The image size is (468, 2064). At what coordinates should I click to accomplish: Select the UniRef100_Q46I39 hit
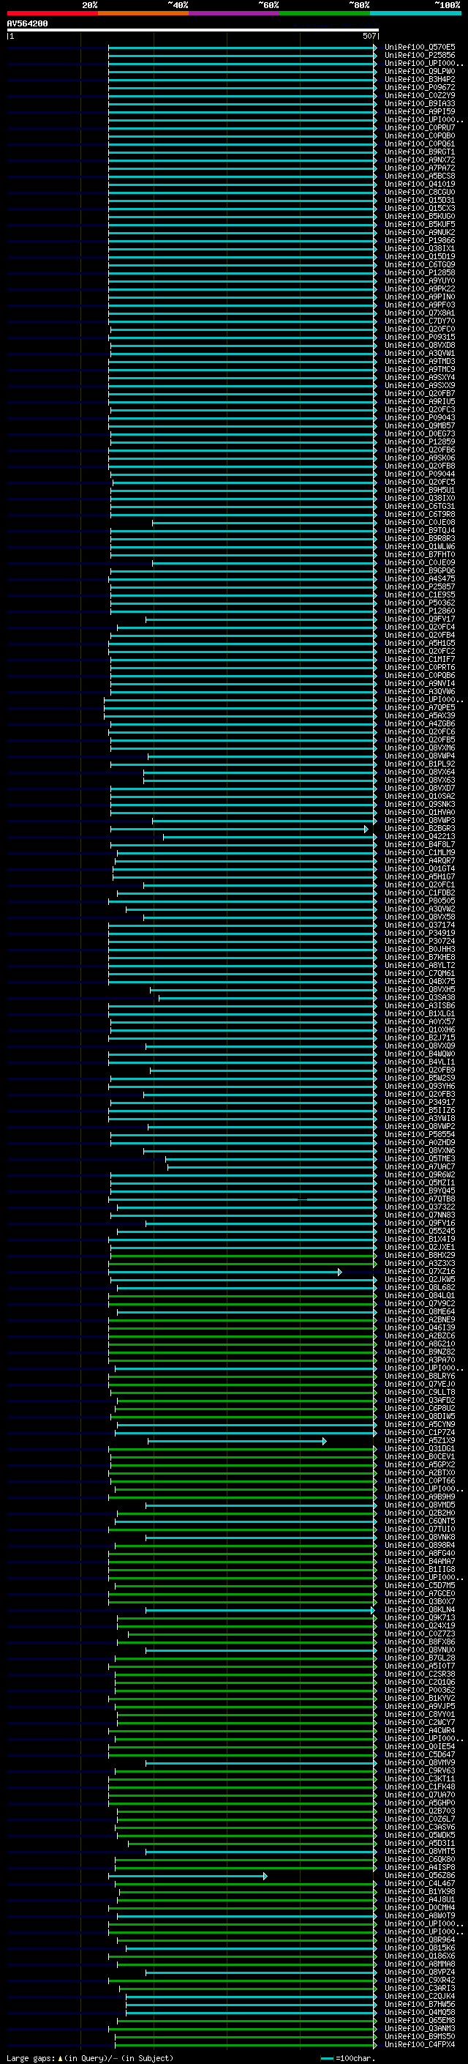point(420,1328)
